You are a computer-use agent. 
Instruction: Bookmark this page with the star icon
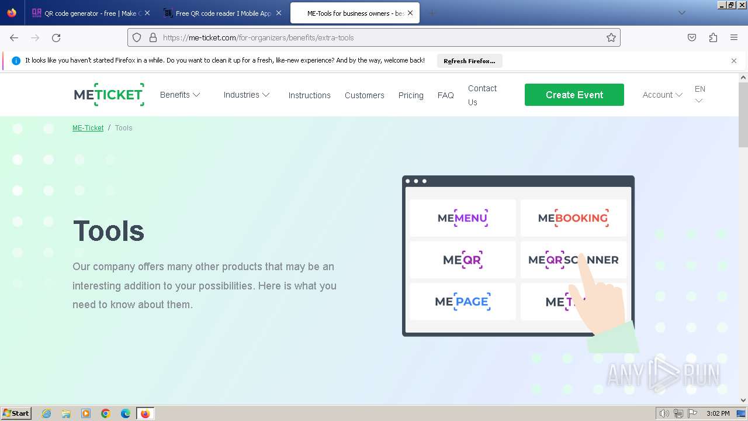click(611, 37)
